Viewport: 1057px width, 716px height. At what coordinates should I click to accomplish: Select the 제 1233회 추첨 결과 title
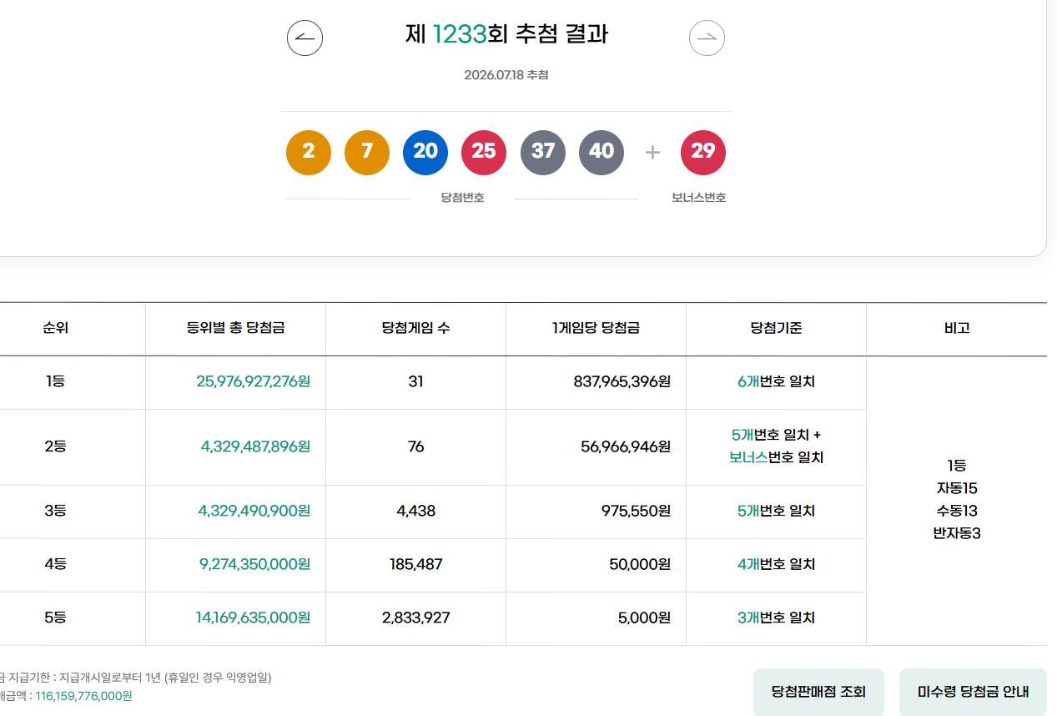pyautogui.click(x=506, y=34)
